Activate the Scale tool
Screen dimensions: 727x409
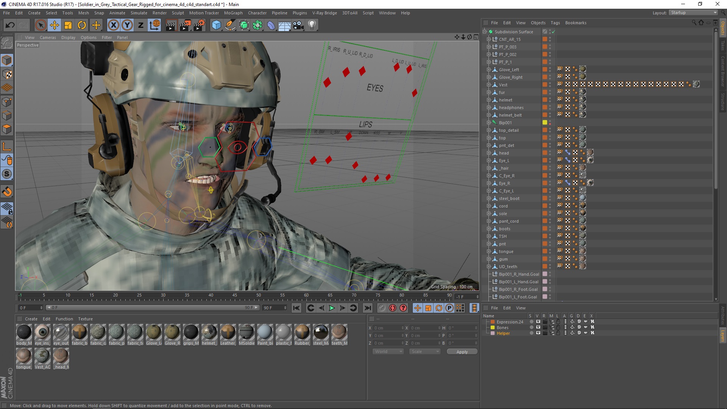[68, 25]
